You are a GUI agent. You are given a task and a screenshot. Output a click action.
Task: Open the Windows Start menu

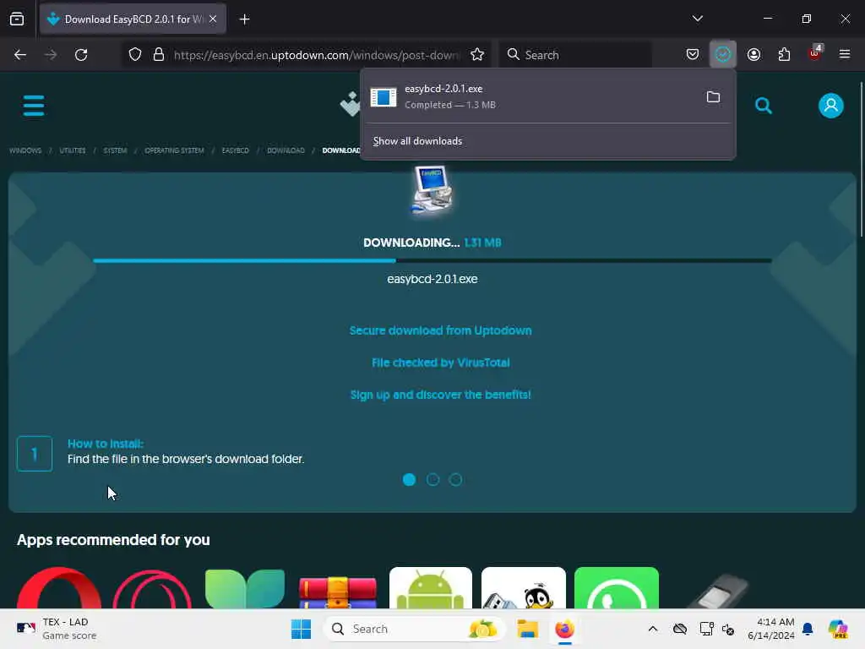coord(302,629)
